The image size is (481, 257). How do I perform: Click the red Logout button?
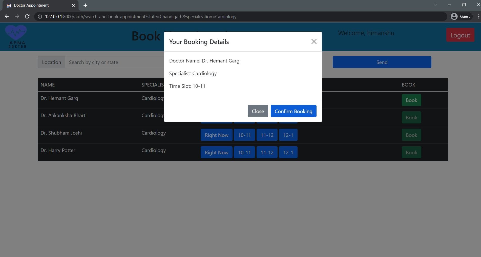(x=460, y=35)
